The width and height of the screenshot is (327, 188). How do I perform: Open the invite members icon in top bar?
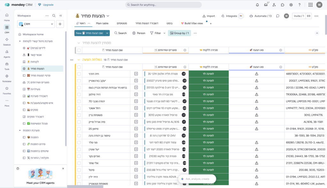274,5
